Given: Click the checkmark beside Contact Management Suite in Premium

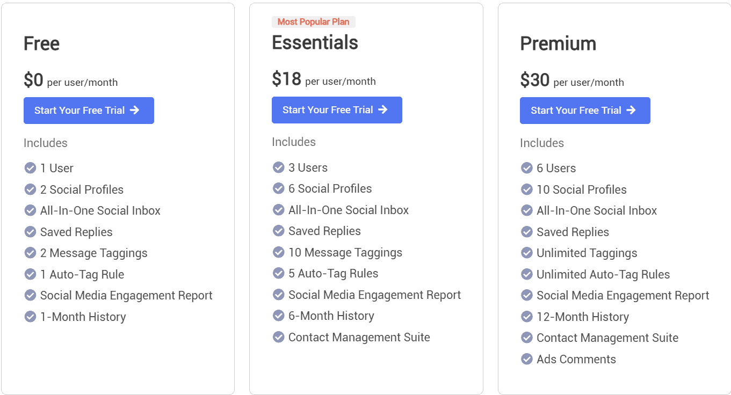Looking at the screenshot, I should (x=526, y=338).
